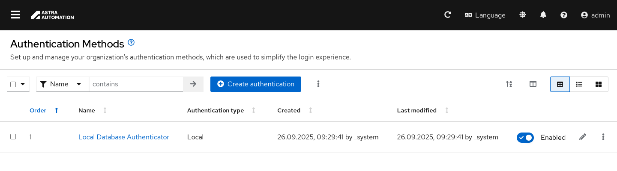Open the Language menu
The height and width of the screenshot is (171, 617).
(x=485, y=15)
